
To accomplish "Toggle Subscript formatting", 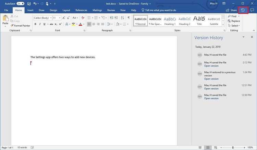I will point(56,24).
